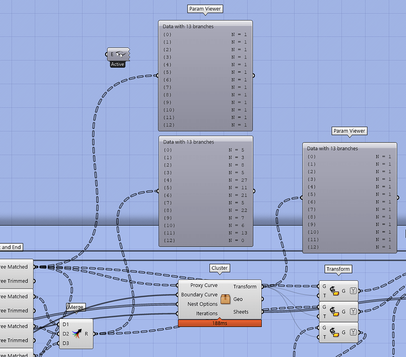Image resolution: width=406 pixels, height=357 pixels.
Task: Toggle the Active state on the E component
Action: pos(118,64)
